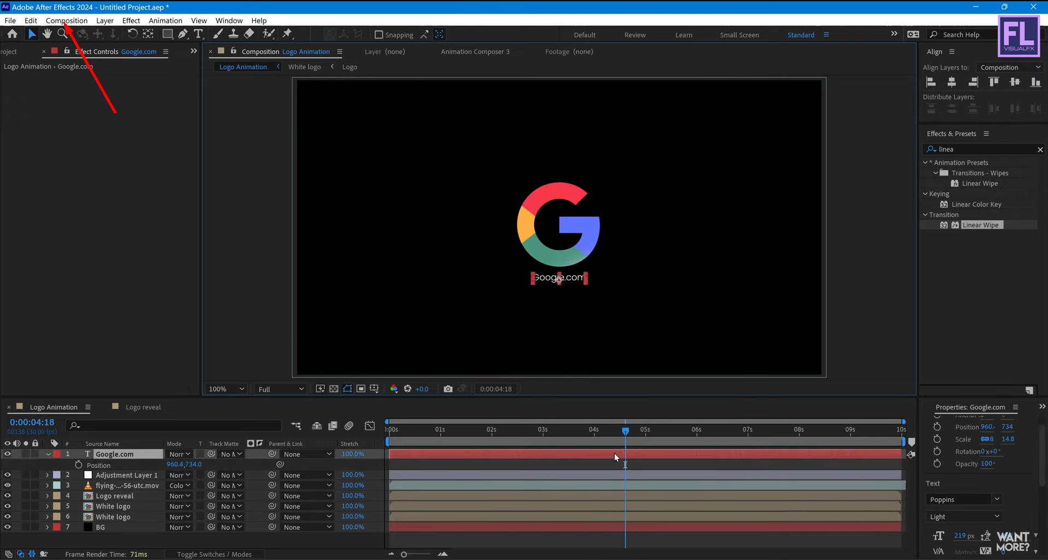Collapse the Keying effects category
This screenshot has height=560, width=1048.
(926, 194)
